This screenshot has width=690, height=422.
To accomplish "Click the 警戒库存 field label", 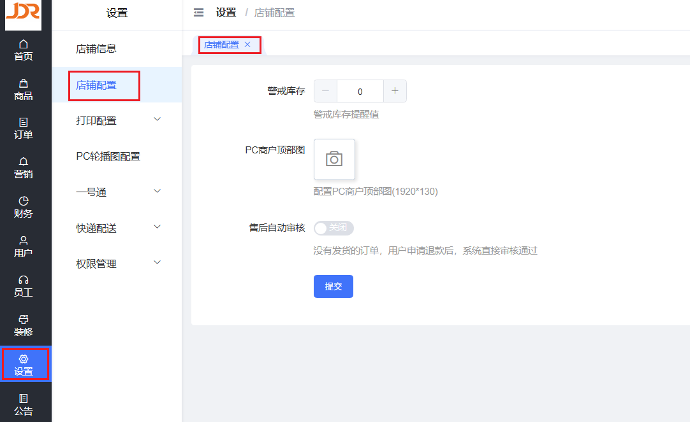I will click(x=286, y=91).
